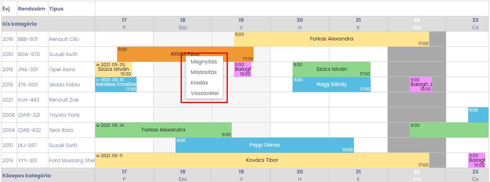Select Megnyitás in the context menu

(x=204, y=62)
